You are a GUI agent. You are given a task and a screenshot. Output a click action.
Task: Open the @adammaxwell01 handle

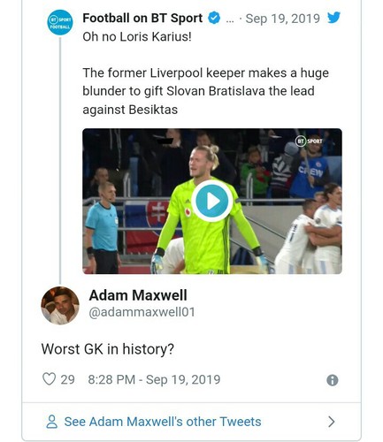click(x=142, y=312)
